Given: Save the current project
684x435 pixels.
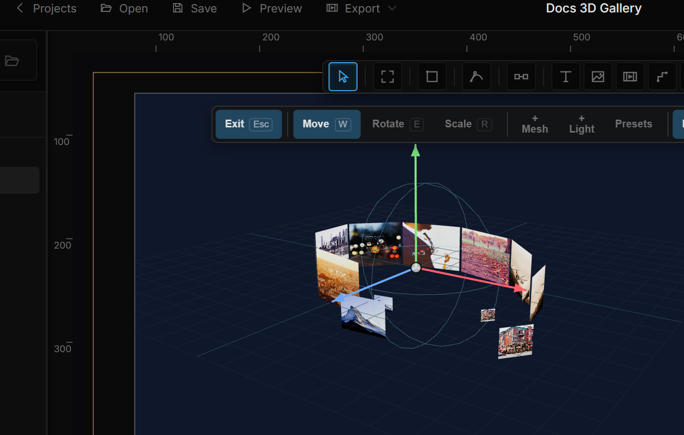Looking at the screenshot, I should (195, 9).
